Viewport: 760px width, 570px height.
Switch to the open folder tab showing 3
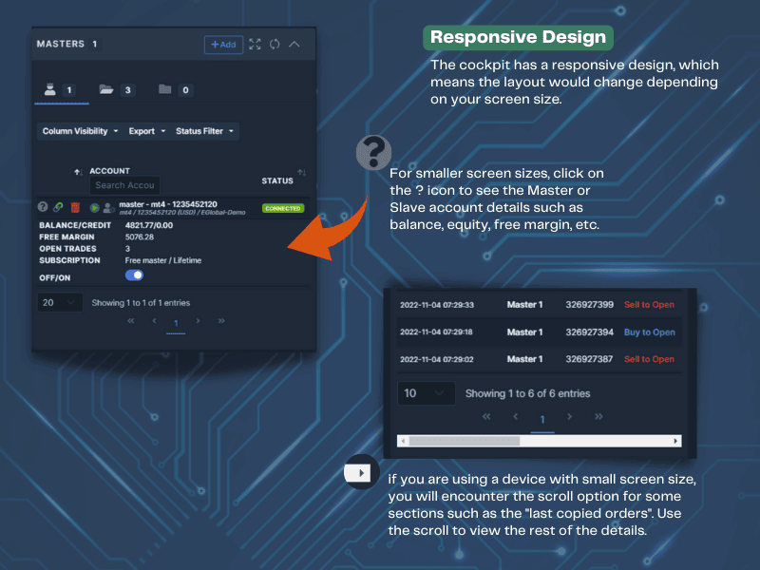[115, 90]
